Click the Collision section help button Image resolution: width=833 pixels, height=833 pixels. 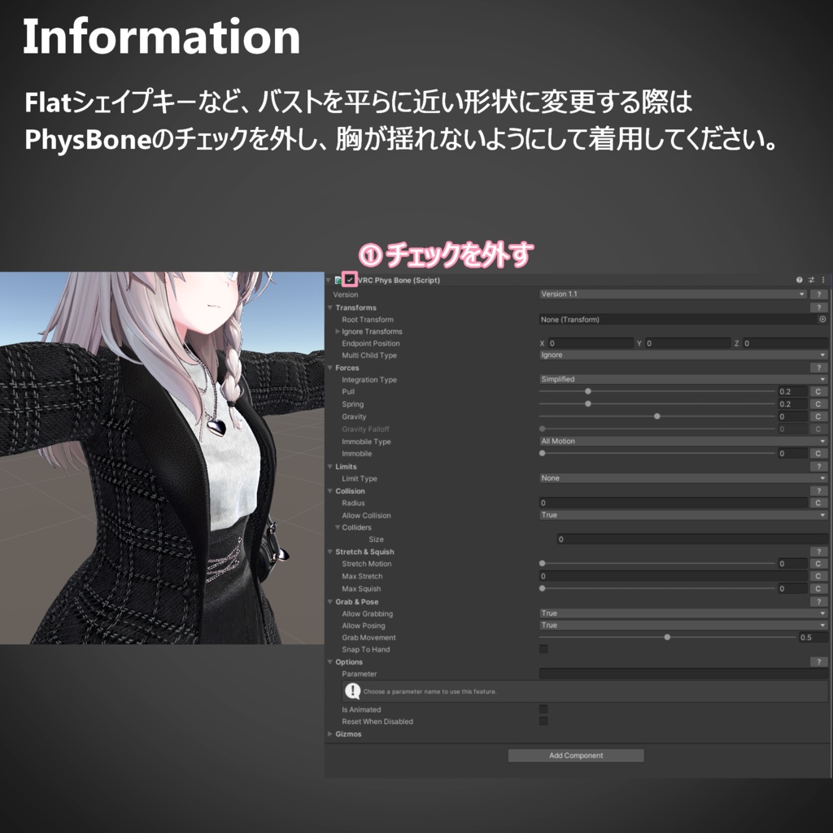(818, 491)
